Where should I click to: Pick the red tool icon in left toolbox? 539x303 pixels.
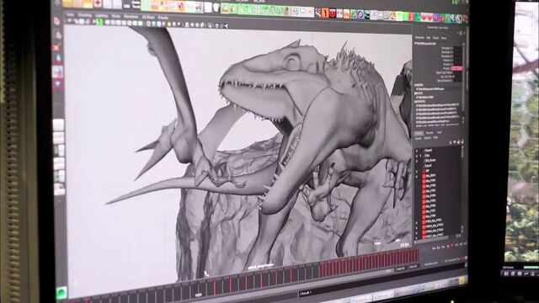pos(56,47)
